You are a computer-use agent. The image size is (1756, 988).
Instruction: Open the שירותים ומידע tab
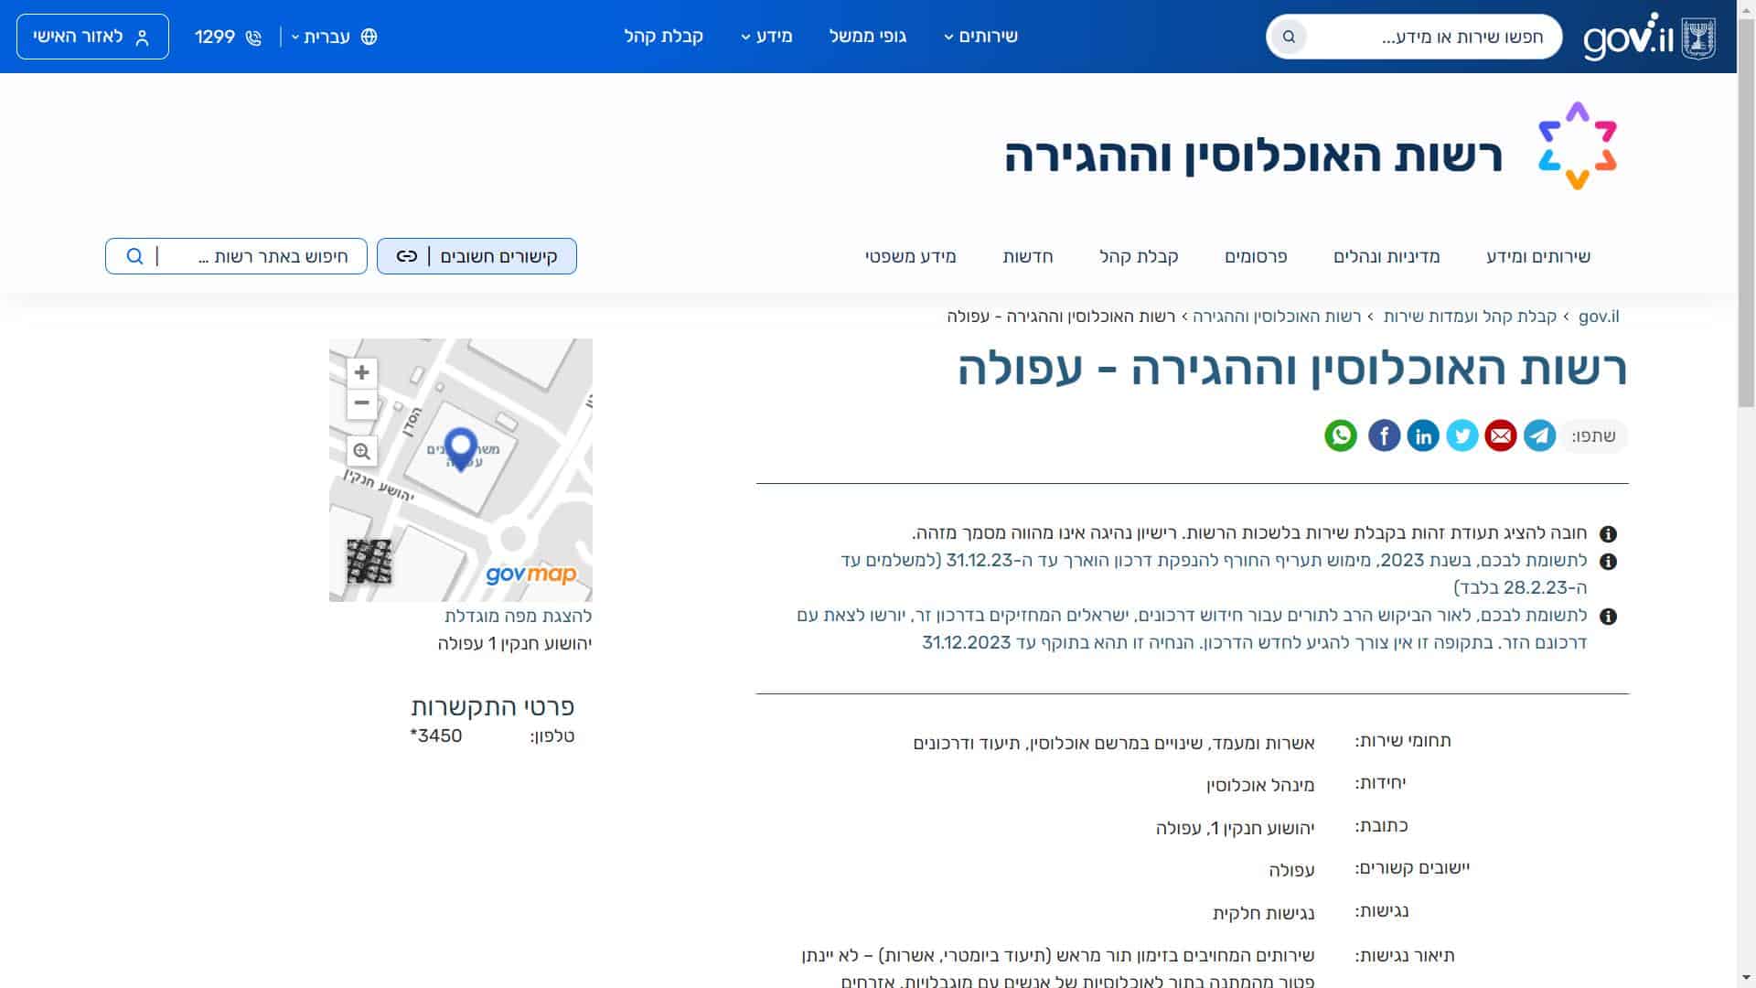tap(1538, 256)
